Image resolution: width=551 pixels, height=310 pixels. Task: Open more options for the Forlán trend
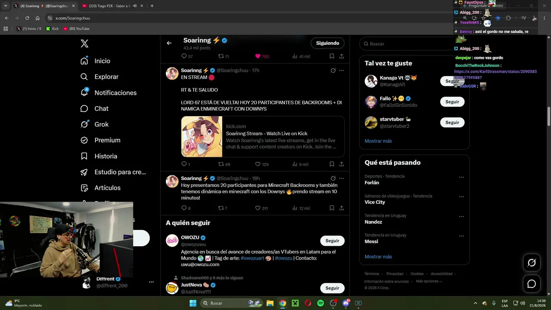(x=461, y=177)
